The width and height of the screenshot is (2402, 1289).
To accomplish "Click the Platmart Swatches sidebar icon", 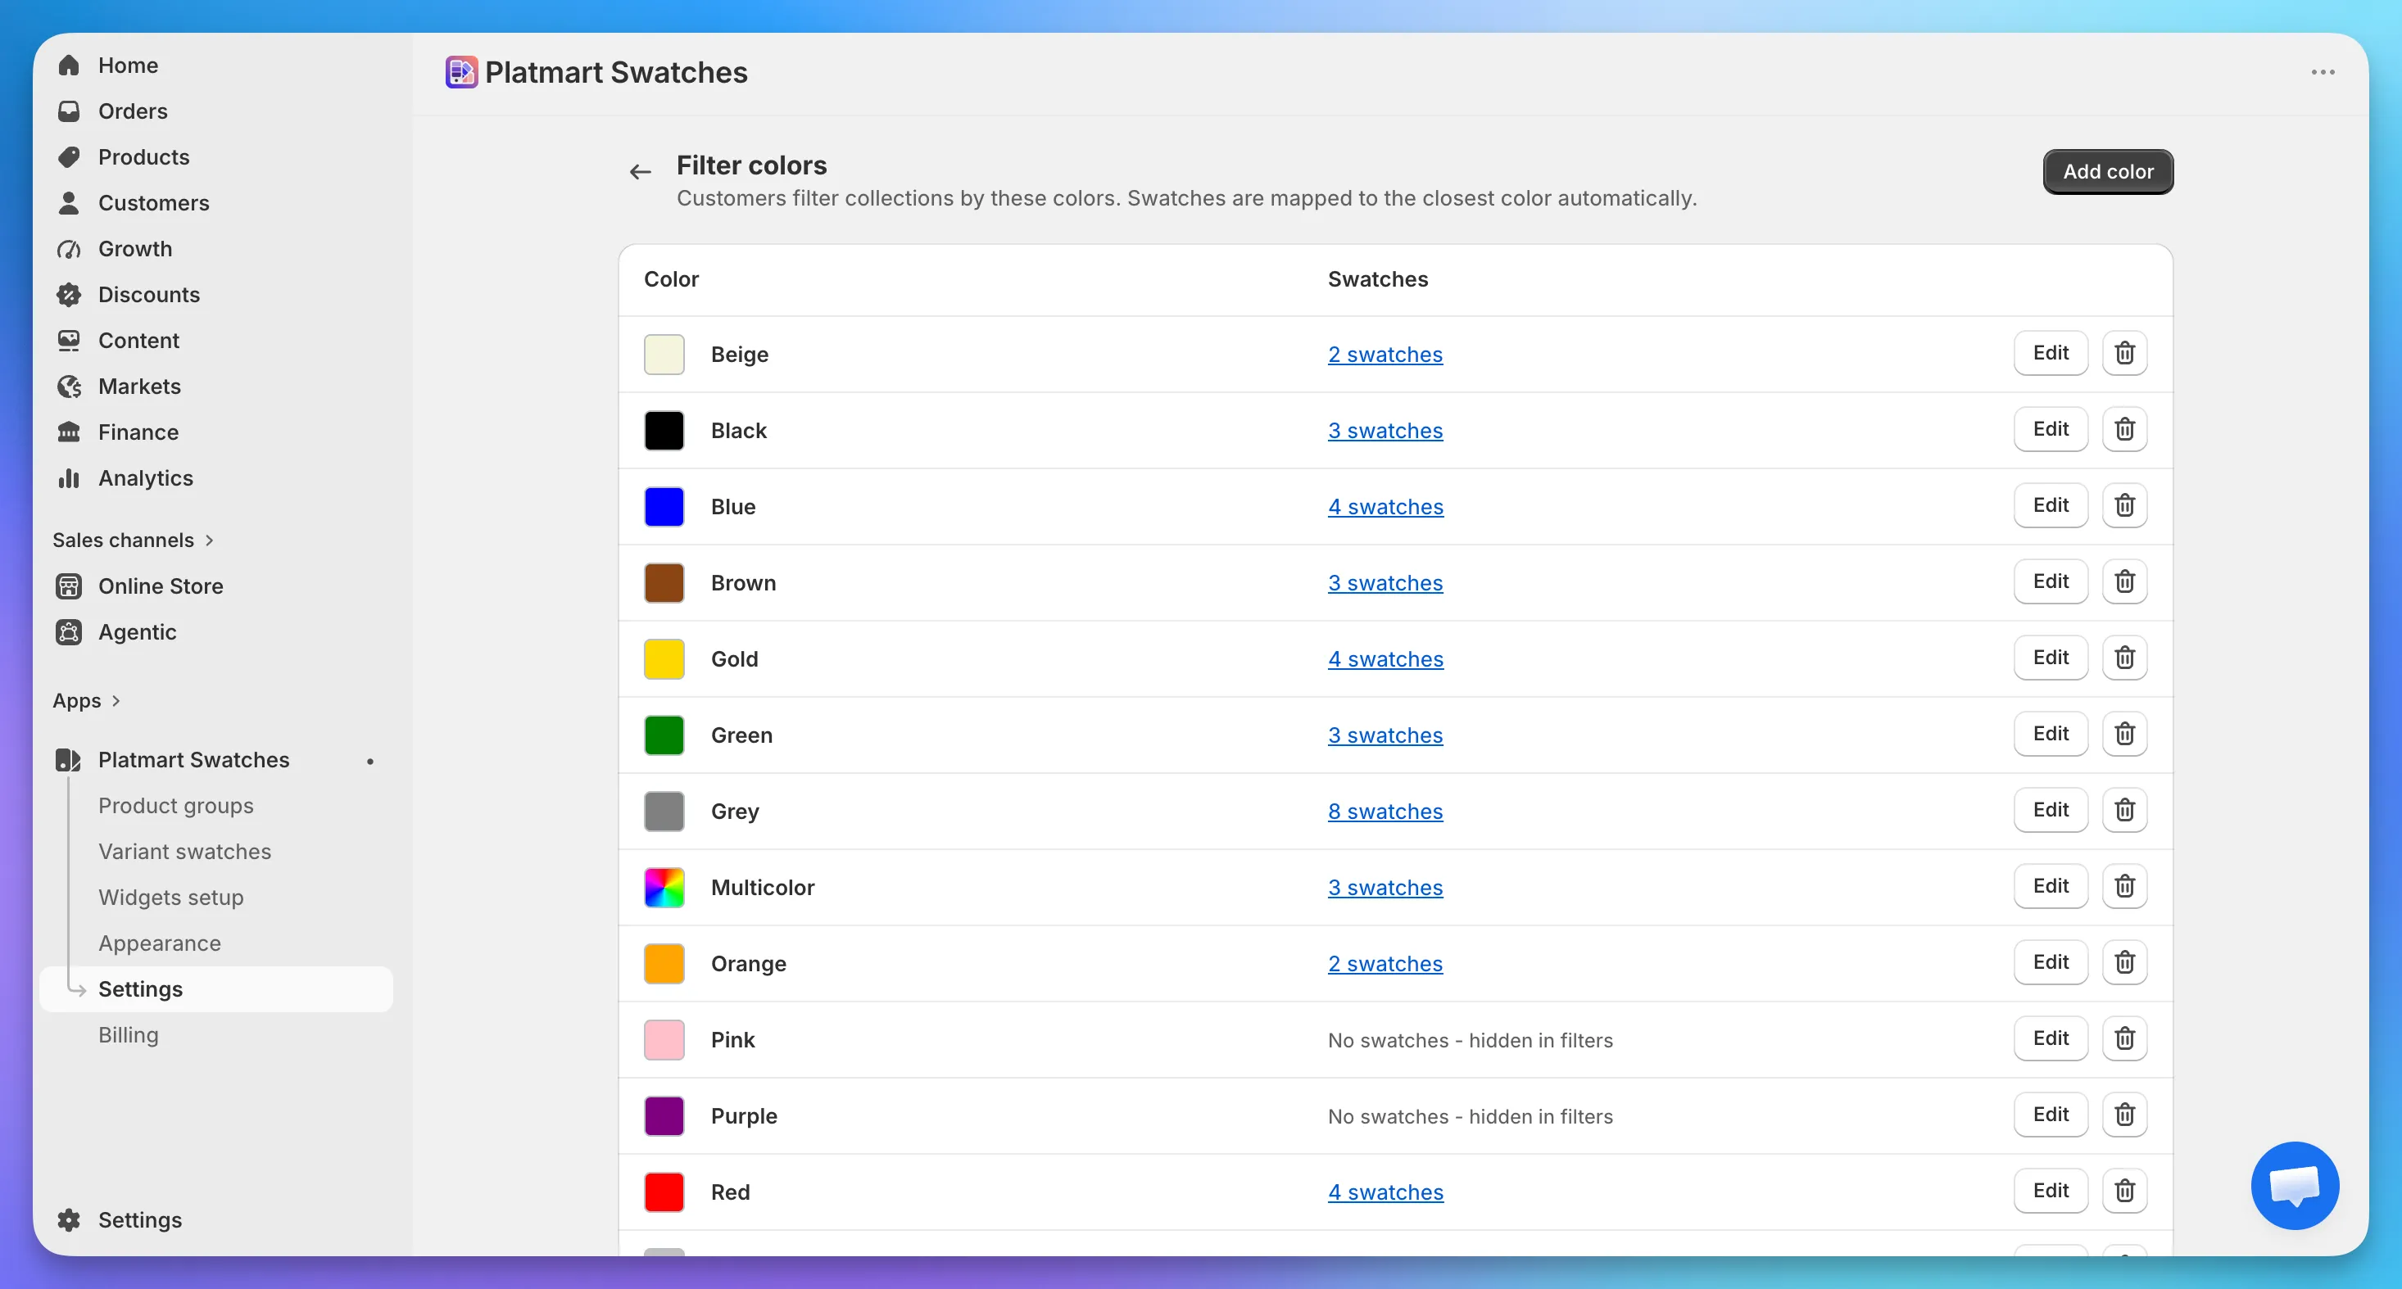I will click(x=69, y=760).
